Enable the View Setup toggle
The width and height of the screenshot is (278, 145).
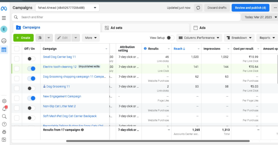tap(170, 38)
